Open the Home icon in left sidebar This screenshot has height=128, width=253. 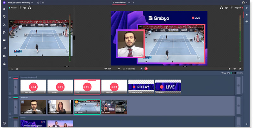pyautogui.click(x=4, y=9)
